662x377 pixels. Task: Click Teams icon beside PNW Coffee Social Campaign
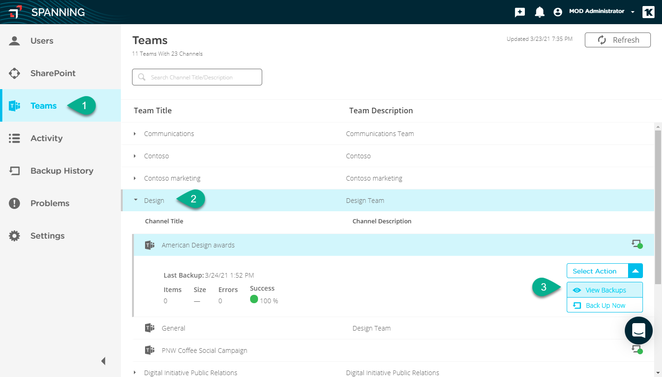[x=150, y=351]
